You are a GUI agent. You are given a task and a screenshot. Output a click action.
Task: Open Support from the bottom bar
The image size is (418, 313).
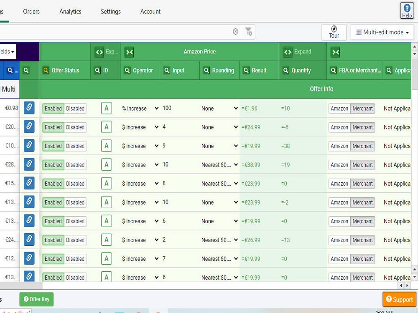pos(399,299)
